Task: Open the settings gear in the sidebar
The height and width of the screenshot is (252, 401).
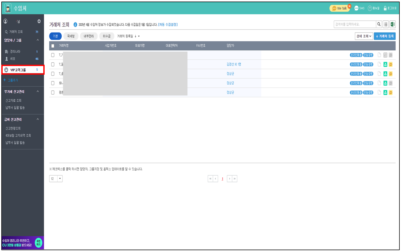Action: tap(39, 21)
